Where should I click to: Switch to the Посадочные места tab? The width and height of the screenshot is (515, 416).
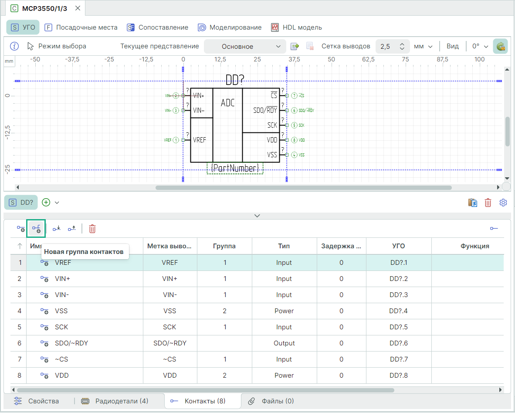[x=81, y=27]
